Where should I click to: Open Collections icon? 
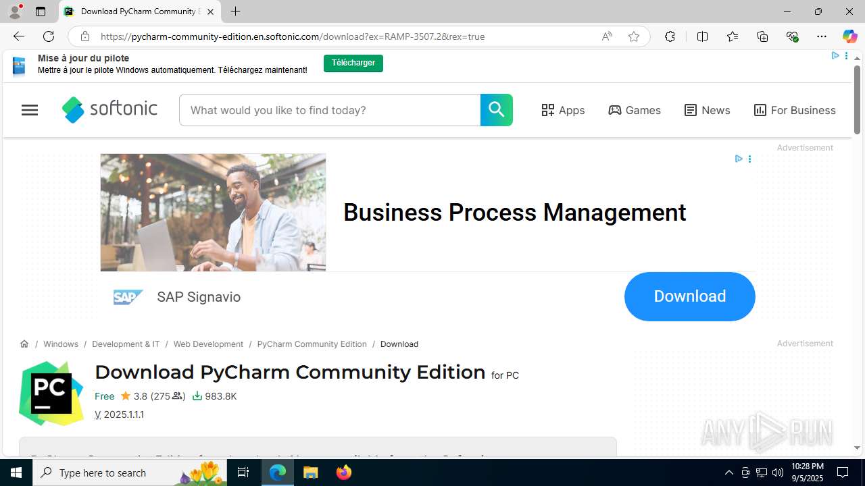[x=762, y=36]
